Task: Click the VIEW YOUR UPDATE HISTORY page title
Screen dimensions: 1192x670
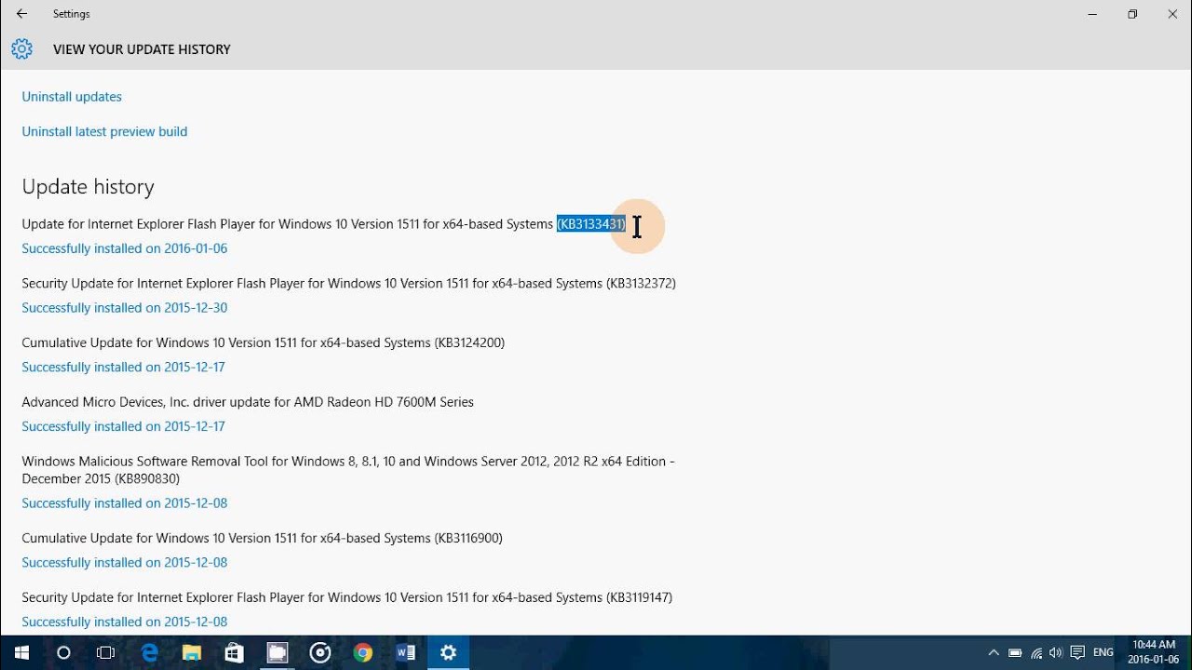Action: (142, 49)
